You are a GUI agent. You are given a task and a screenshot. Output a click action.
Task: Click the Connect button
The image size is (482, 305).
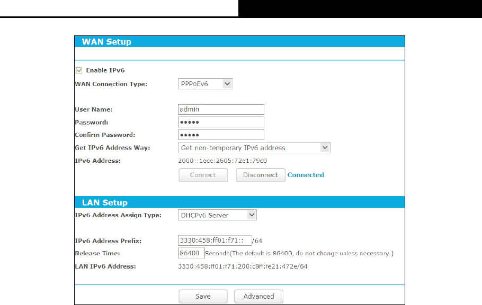(203, 175)
